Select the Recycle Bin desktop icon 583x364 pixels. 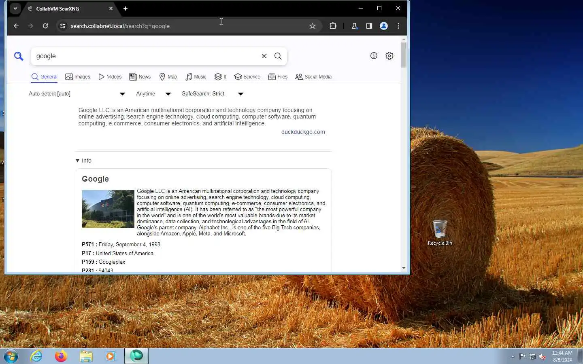440,233
